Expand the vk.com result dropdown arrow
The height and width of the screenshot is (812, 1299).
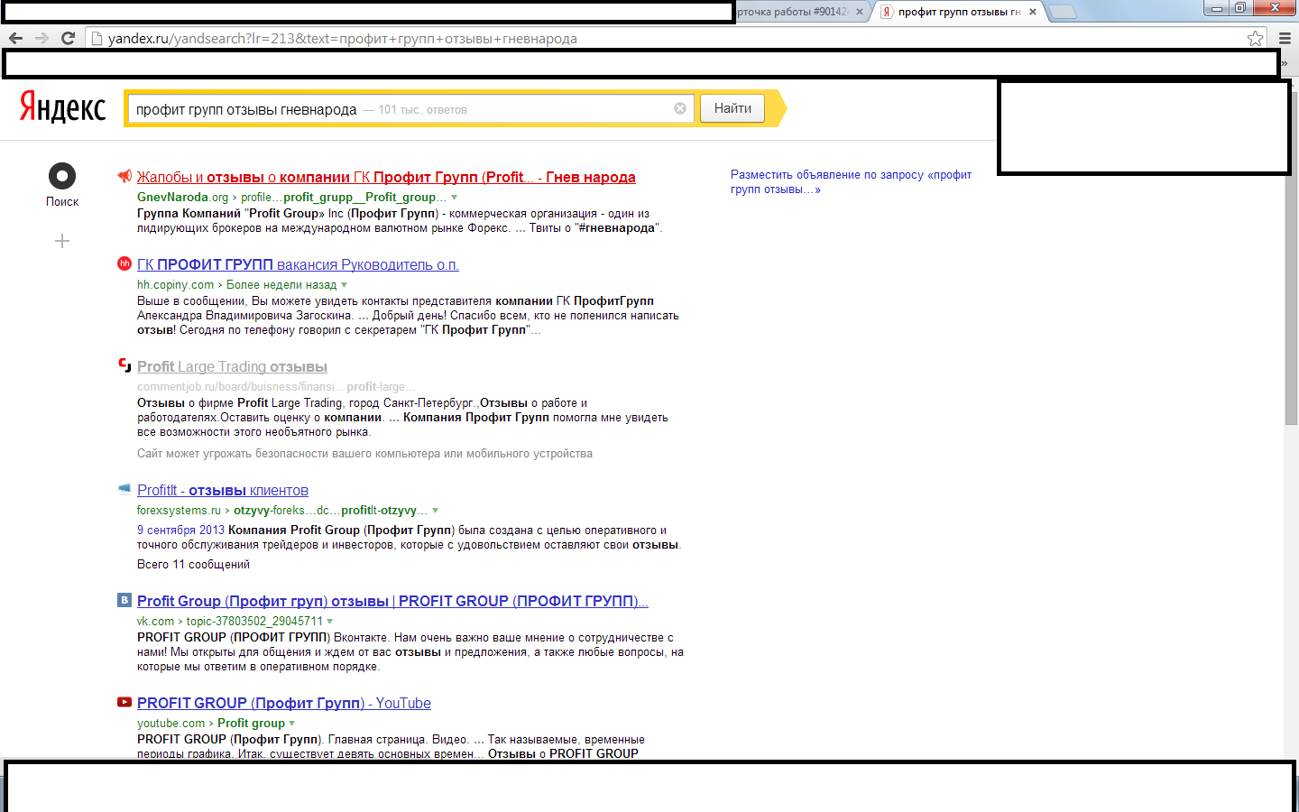coord(329,622)
